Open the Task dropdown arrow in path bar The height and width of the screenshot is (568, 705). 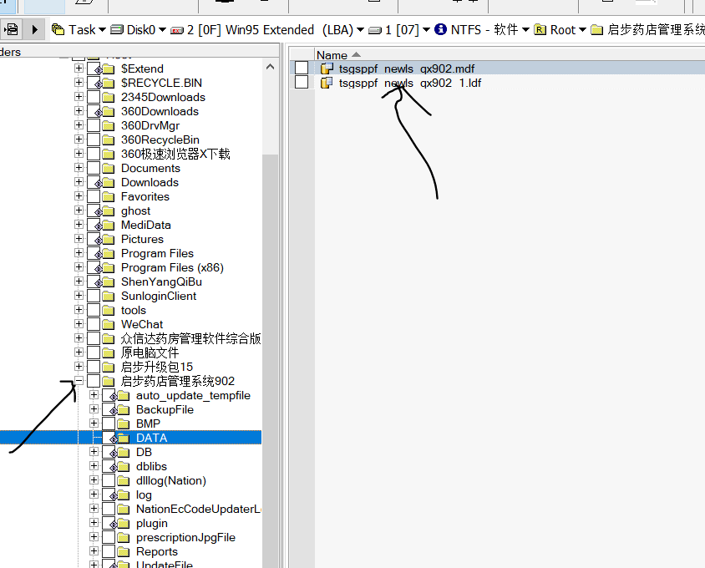[102, 30]
